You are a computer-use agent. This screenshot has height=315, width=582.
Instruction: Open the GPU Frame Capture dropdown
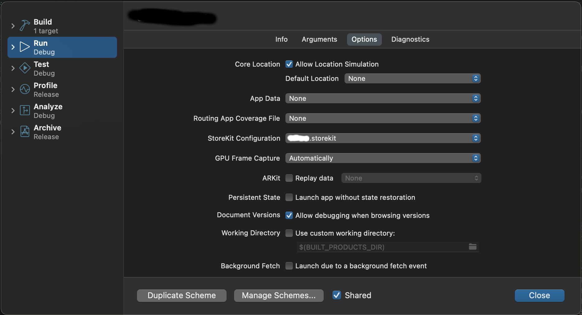[x=383, y=158]
